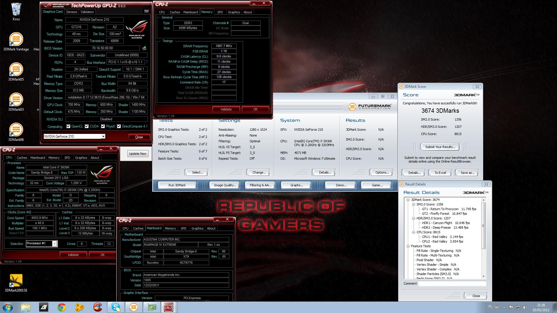Viewport: 557px width, 313px height.
Task: Launch the 3DMark06 desktop shortcut
Action: [16, 132]
